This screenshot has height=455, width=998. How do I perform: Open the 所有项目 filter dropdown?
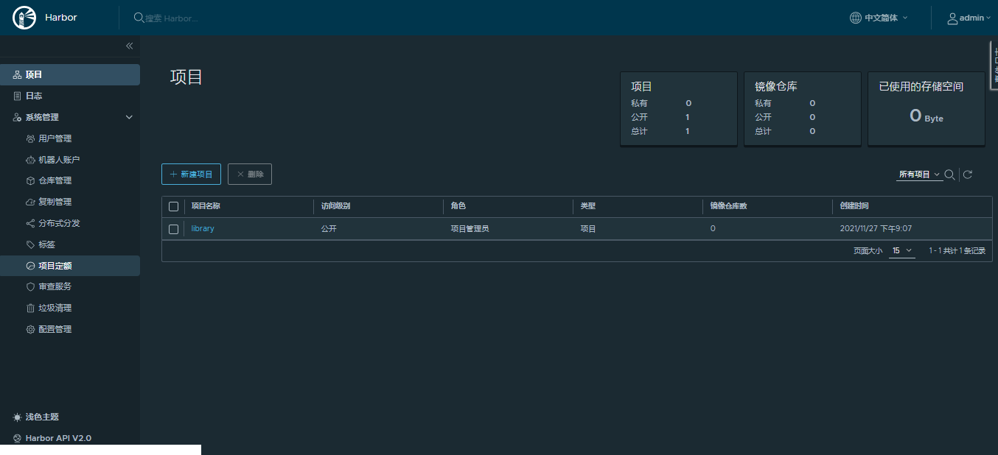pyautogui.click(x=919, y=174)
